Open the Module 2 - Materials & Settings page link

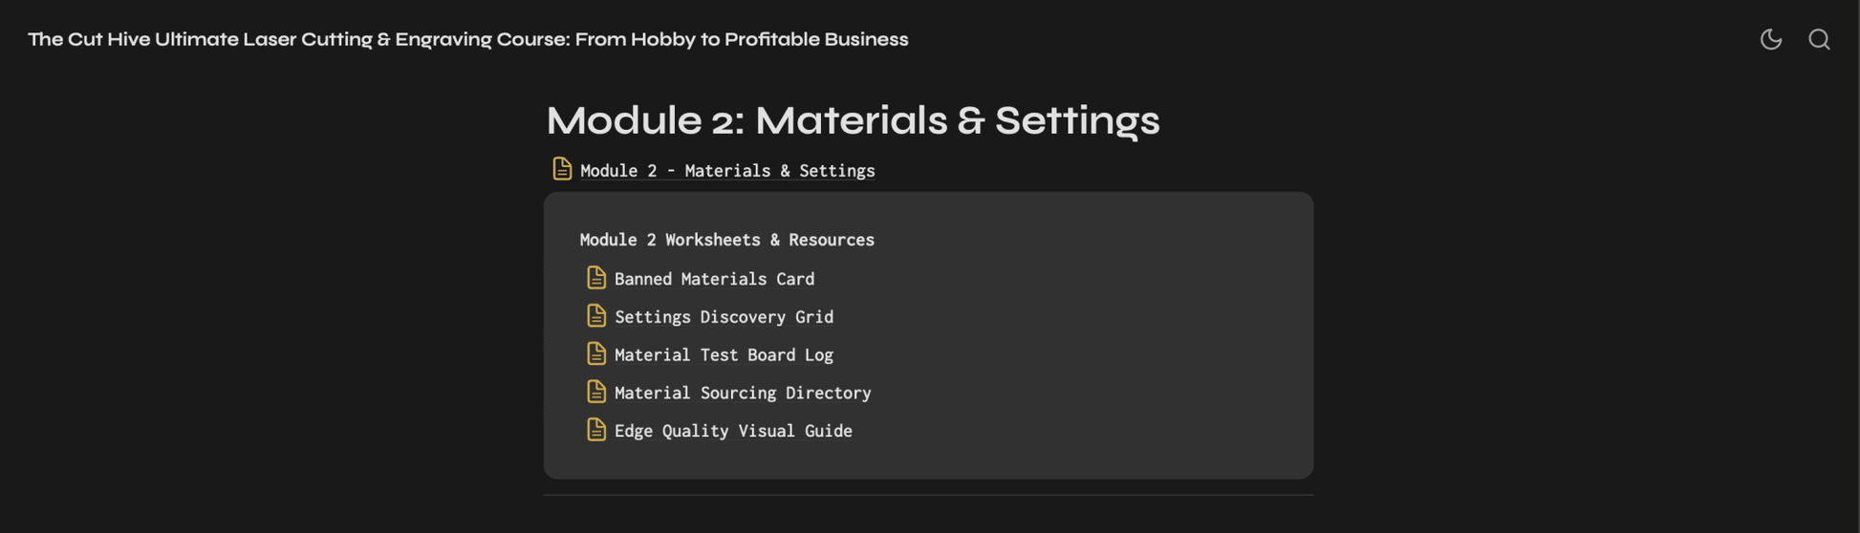727,171
